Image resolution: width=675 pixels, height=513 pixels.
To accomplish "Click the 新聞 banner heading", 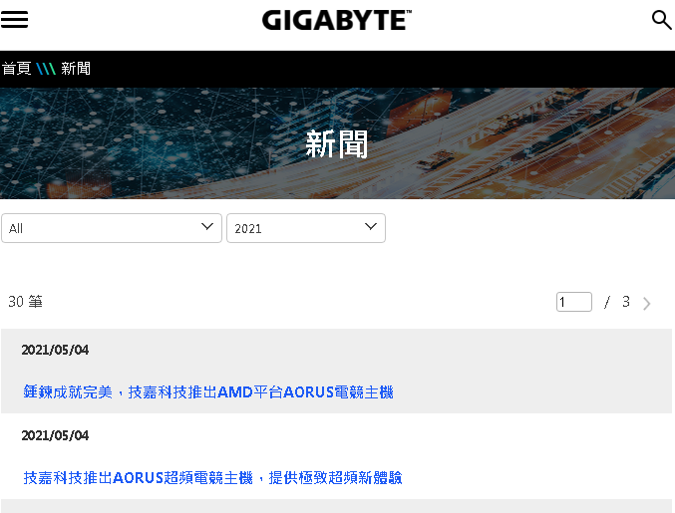I will pyautogui.click(x=337, y=144).
